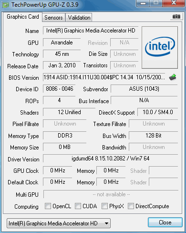The width and height of the screenshot is (186, 233).
Task: Enable the OpenCL checkbox
Action: [48, 206]
